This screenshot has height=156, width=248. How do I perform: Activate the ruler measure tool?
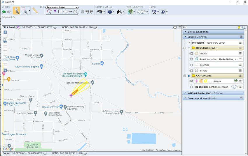click(35, 10)
